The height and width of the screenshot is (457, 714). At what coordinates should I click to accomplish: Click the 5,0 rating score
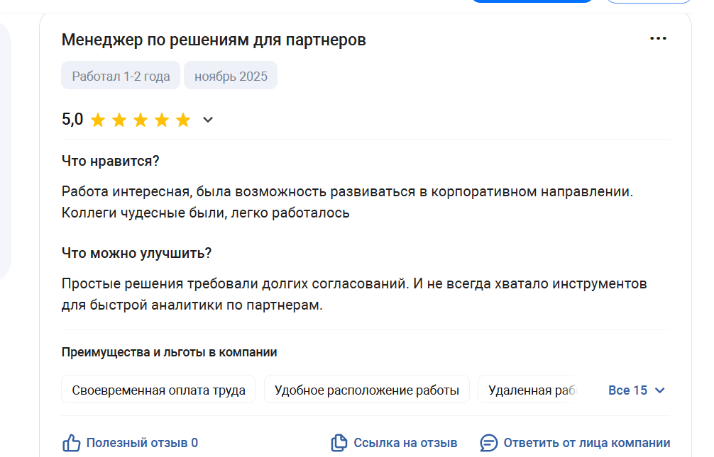tap(72, 120)
